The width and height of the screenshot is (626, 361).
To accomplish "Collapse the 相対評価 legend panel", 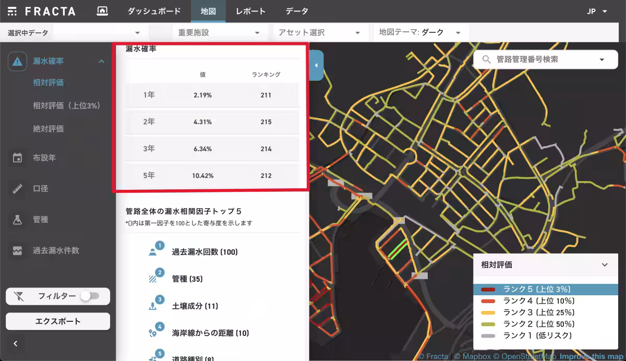I will tap(605, 265).
